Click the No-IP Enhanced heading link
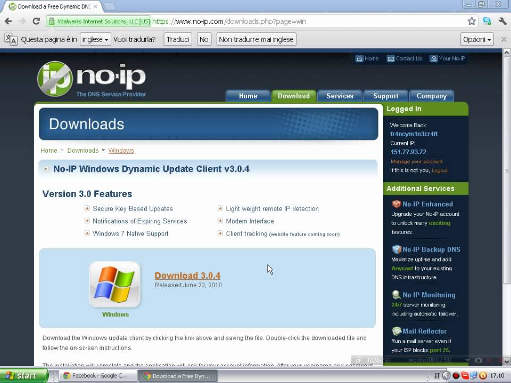 pyautogui.click(x=427, y=204)
